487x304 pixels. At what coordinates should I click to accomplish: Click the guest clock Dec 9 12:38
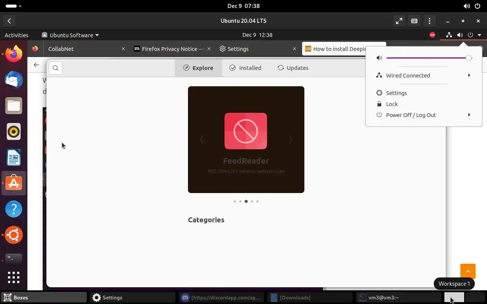(257, 35)
